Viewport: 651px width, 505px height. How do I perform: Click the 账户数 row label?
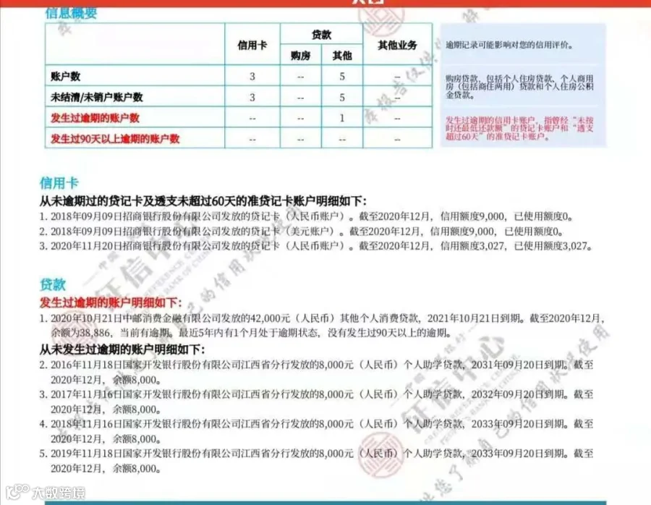[x=65, y=77]
